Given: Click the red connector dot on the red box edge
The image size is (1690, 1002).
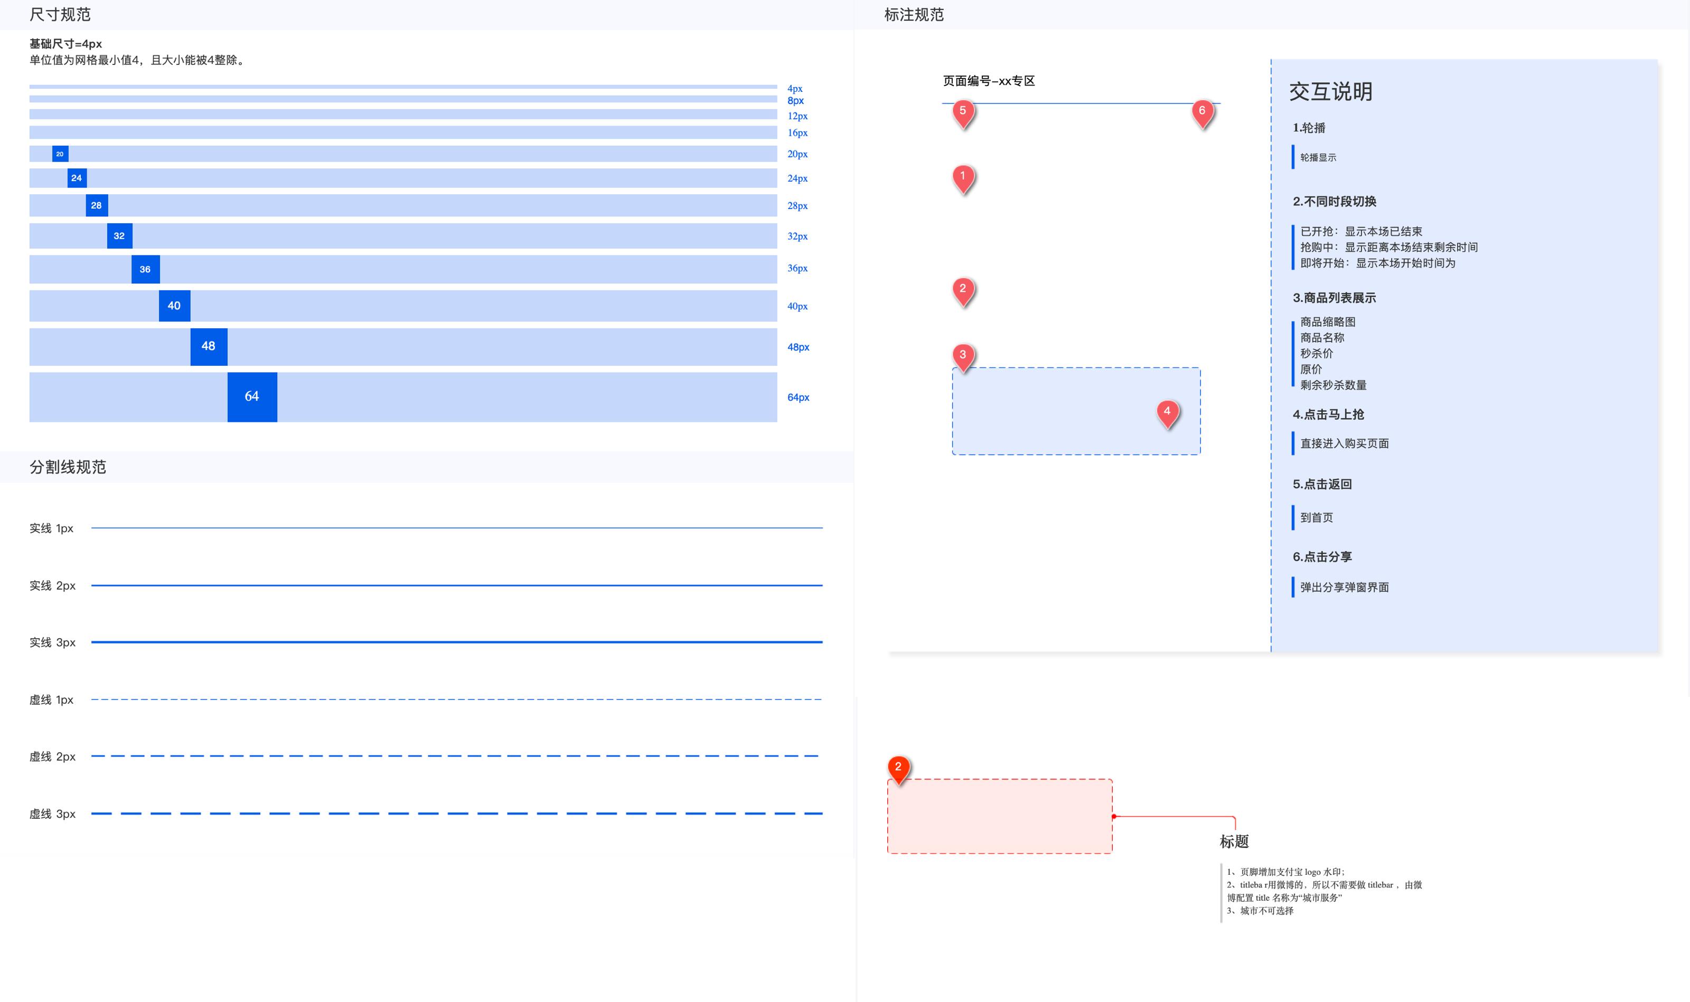Looking at the screenshot, I should point(1114,816).
